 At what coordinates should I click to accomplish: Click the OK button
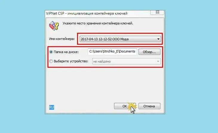[x=125, y=106]
